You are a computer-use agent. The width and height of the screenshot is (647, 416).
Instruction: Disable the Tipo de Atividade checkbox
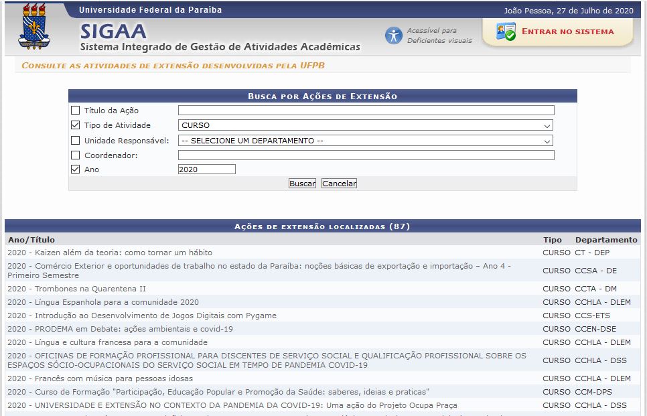76,125
